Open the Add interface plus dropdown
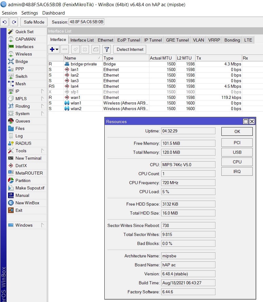This screenshot has height=302, width=263. [x=54, y=50]
